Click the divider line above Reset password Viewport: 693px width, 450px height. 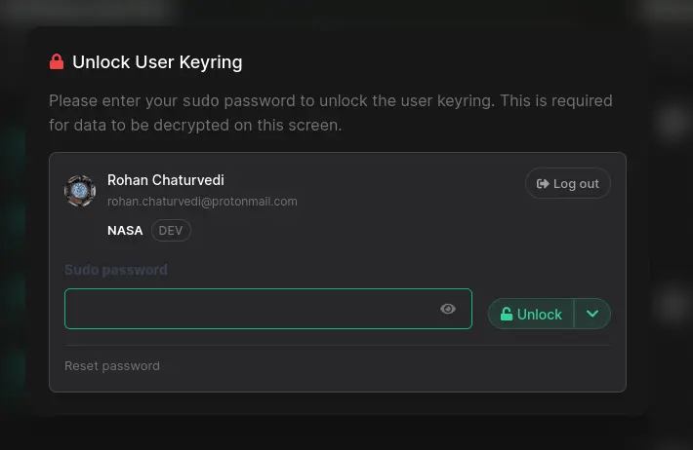[337, 345]
